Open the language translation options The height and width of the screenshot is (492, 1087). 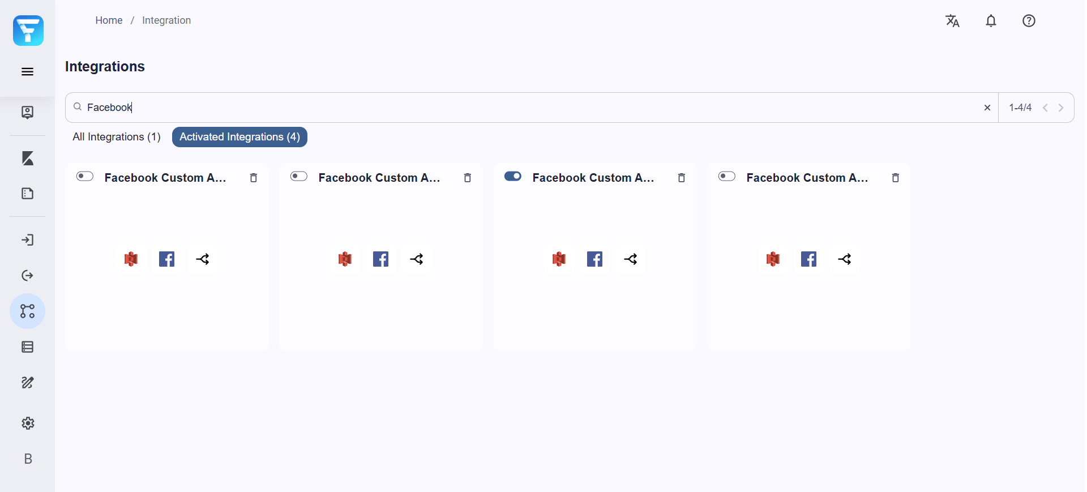952,21
